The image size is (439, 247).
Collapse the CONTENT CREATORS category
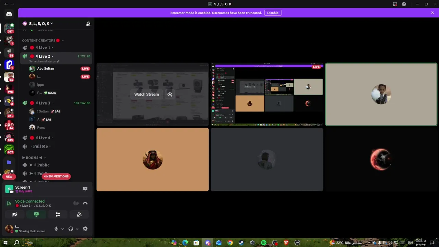click(43, 40)
